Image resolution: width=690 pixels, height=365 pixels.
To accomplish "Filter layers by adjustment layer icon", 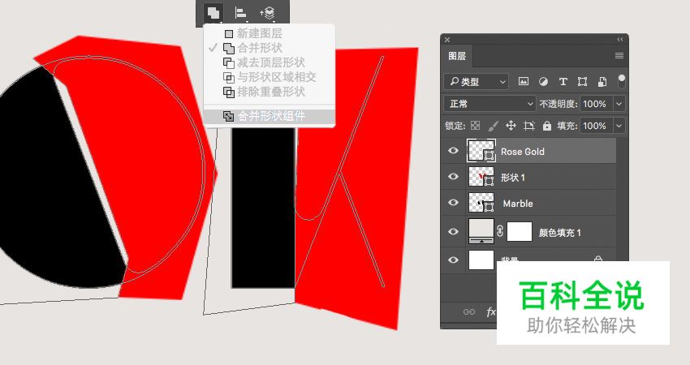I will click(x=543, y=81).
